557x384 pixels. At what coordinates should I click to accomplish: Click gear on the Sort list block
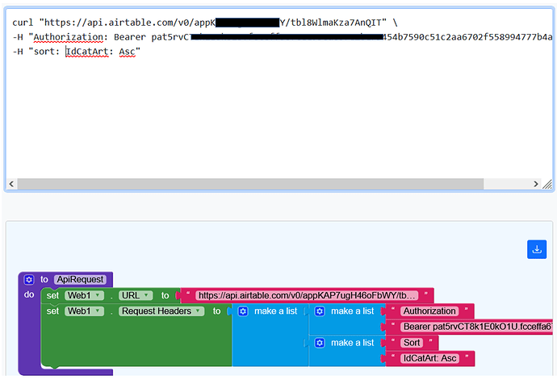320,342
